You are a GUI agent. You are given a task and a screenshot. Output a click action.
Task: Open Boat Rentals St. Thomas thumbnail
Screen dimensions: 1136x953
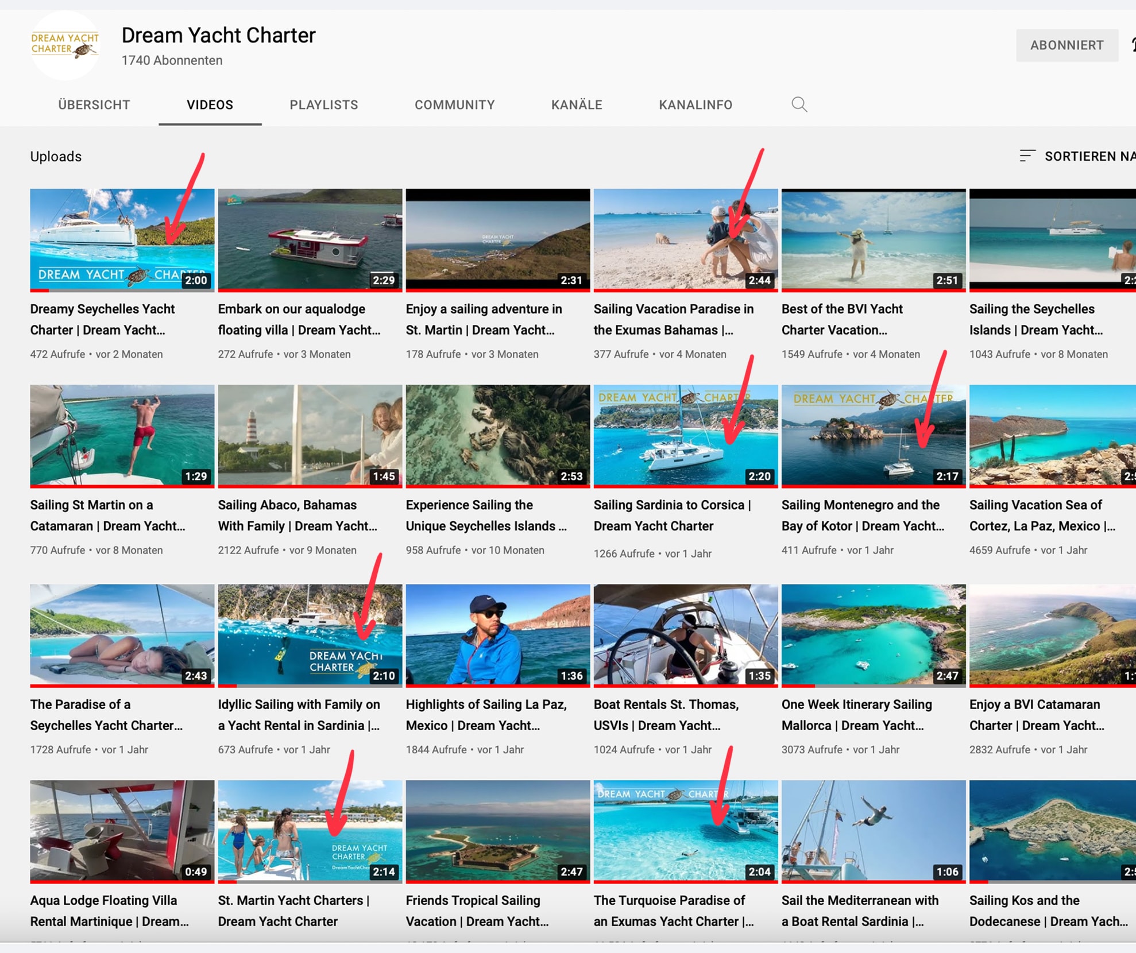tap(686, 636)
